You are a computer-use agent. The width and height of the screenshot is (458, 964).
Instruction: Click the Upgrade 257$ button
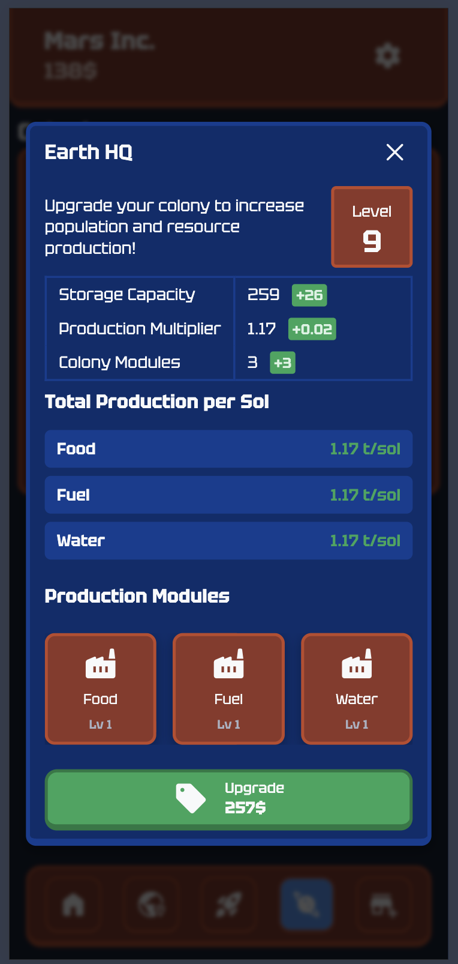tap(228, 799)
